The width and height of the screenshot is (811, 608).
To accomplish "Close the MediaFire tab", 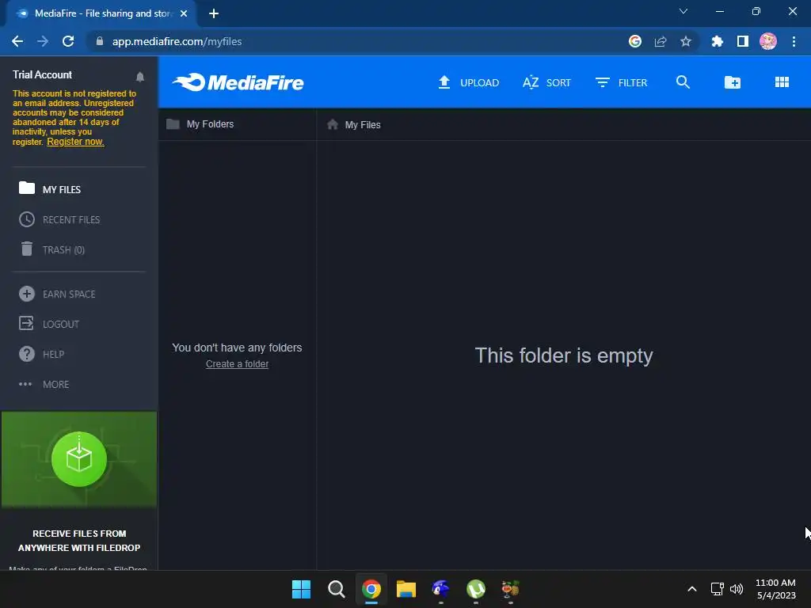I will click(184, 13).
